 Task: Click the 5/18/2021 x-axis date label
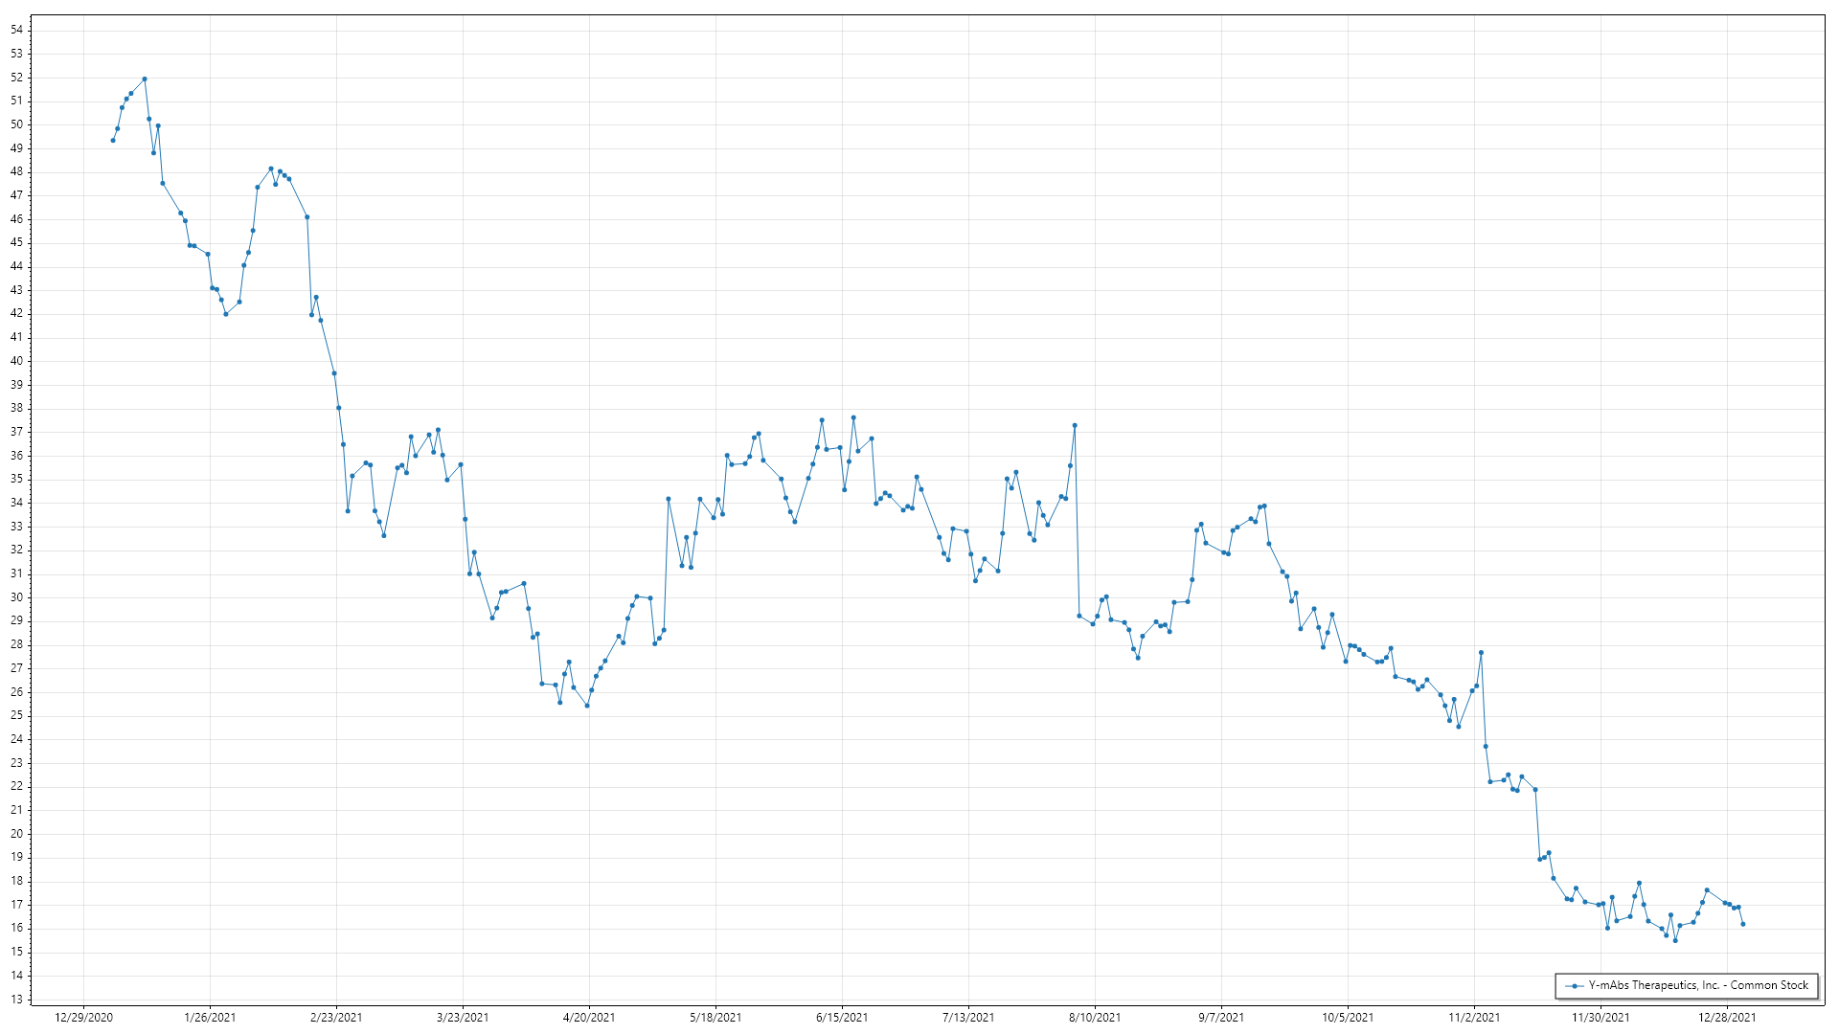point(715,1018)
